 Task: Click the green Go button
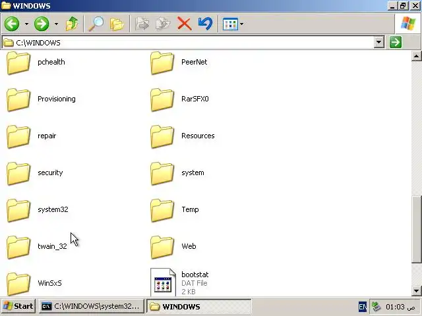[396, 42]
